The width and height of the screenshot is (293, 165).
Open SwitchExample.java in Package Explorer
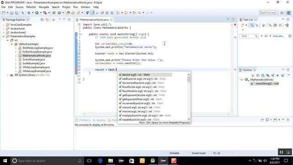(x=33, y=60)
